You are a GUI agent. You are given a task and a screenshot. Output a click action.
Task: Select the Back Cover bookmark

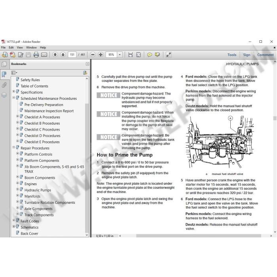point(29,233)
